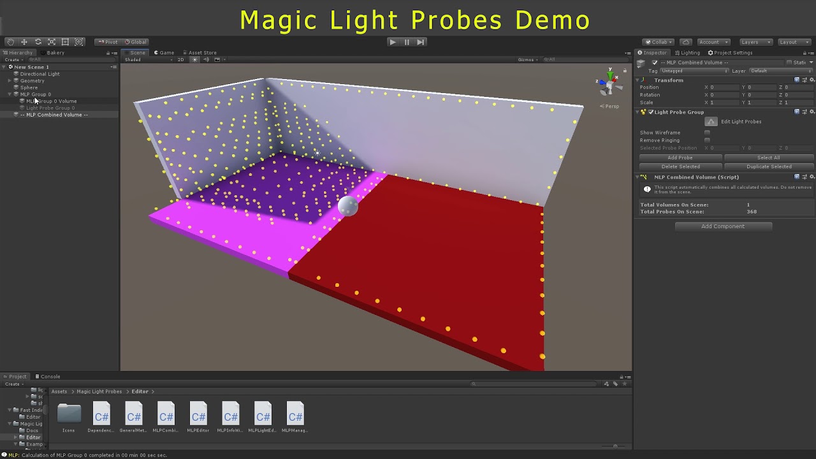The height and width of the screenshot is (459, 816).
Task: Toggle Global handle rotation mode
Action: pos(135,42)
